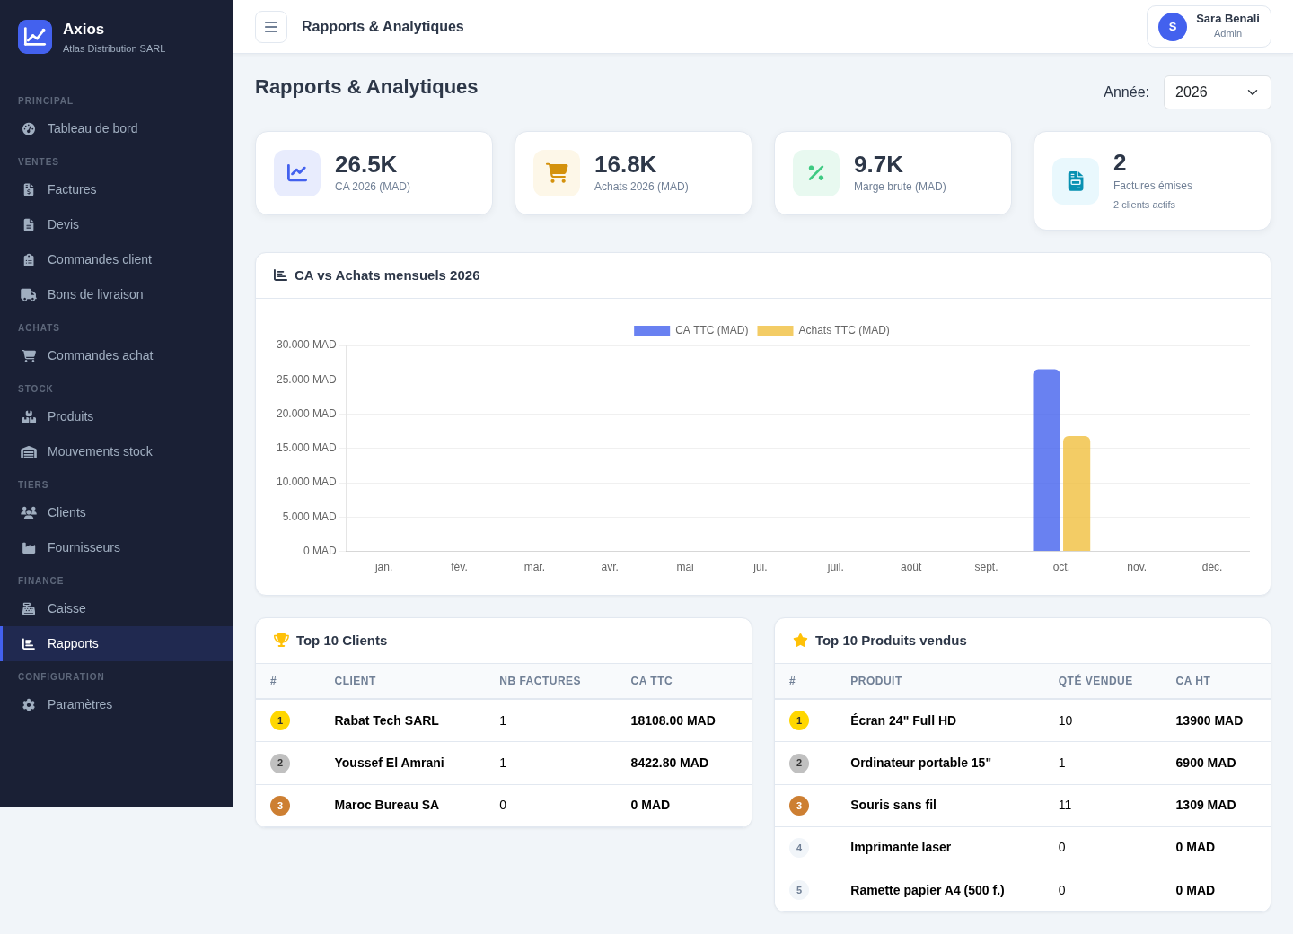
Task: Click the Rabat Tech SARL client name
Action: point(387,720)
